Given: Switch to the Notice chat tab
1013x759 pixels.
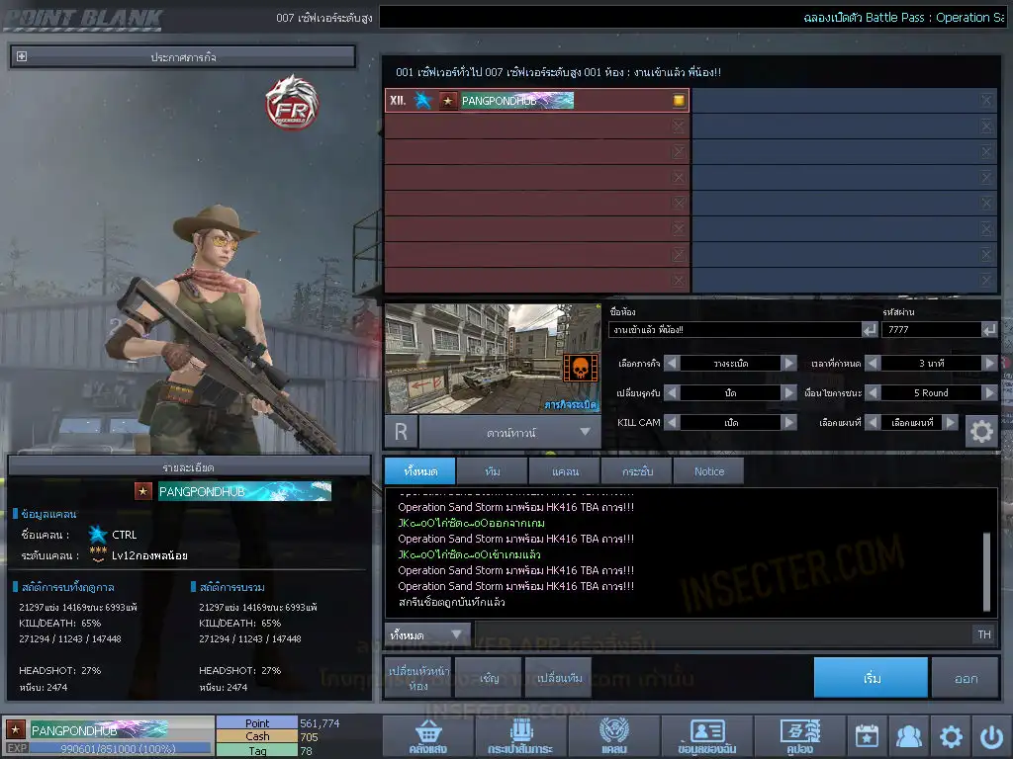Looking at the screenshot, I should coord(708,471).
